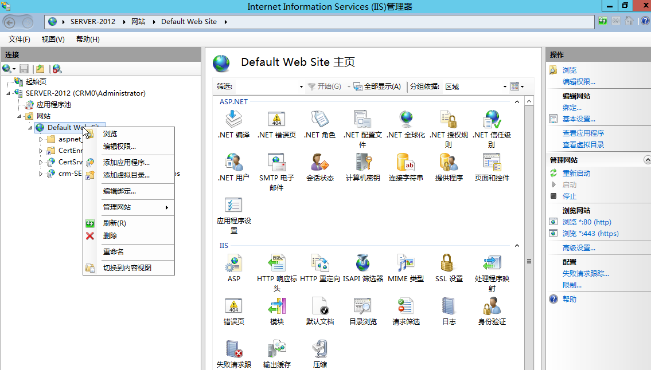Click the 高级设置... link
Image resolution: width=651 pixels, height=370 pixels.
coord(579,247)
